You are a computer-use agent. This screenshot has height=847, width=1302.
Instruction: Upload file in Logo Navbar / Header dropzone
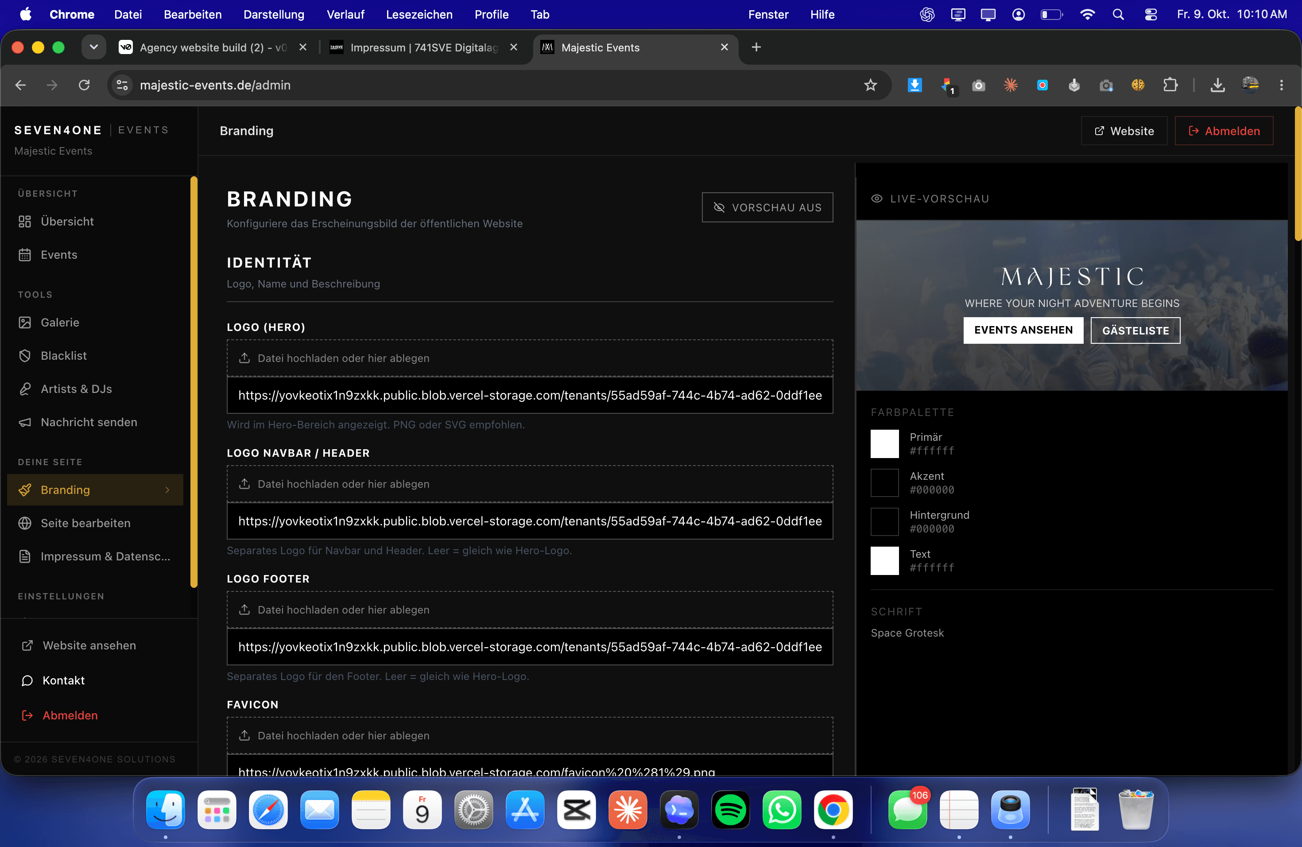pyautogui.click(x=530, y=484)
